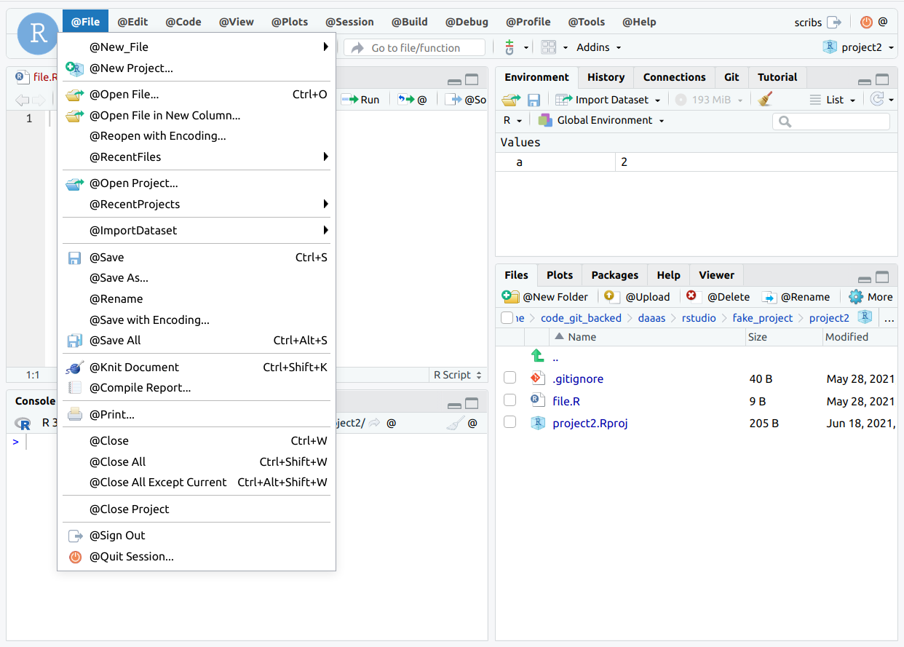Viewport: 904px width, 647px height.
Task: Click the value 2 of variable a
Action: [x=625, y=162]
